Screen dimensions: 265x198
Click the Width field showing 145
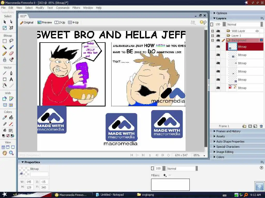tap(29, 182)
